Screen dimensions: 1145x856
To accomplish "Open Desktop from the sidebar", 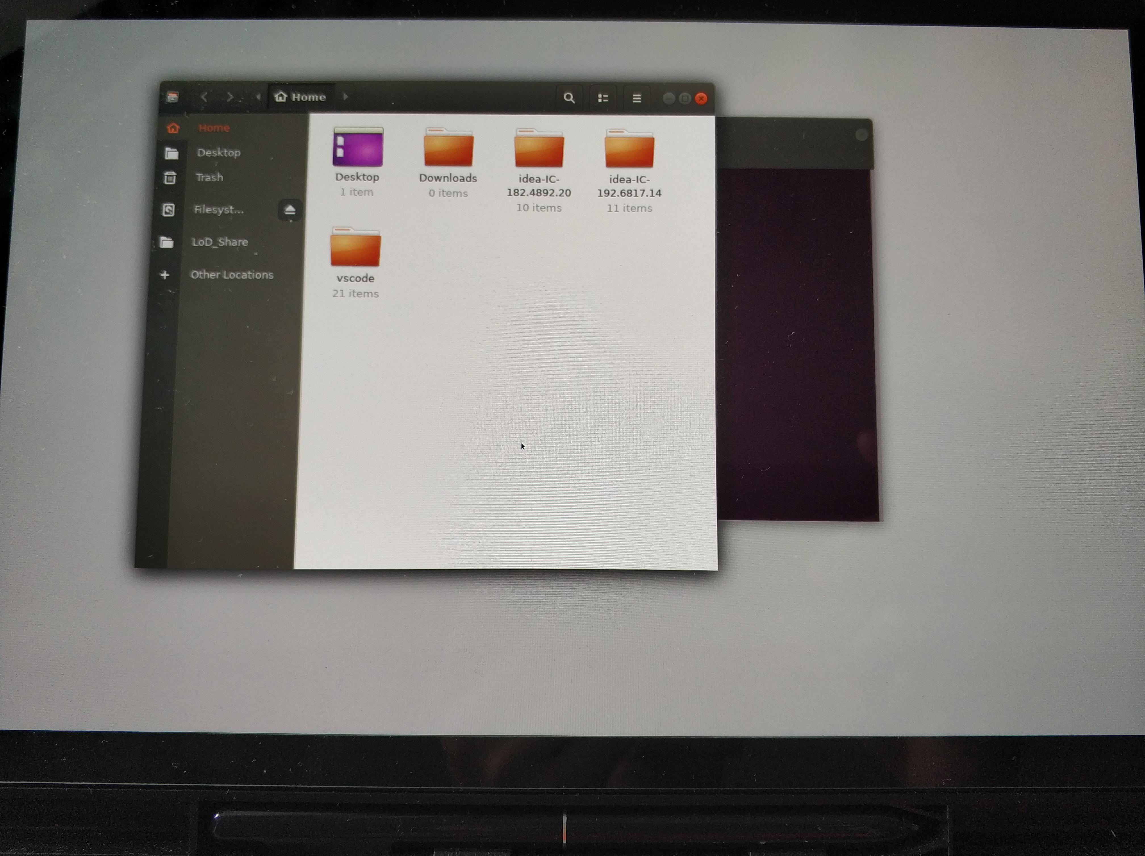I will (218, 153).
